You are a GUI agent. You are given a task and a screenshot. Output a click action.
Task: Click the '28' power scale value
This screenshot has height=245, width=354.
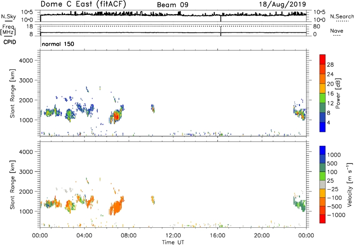point(330,65)
